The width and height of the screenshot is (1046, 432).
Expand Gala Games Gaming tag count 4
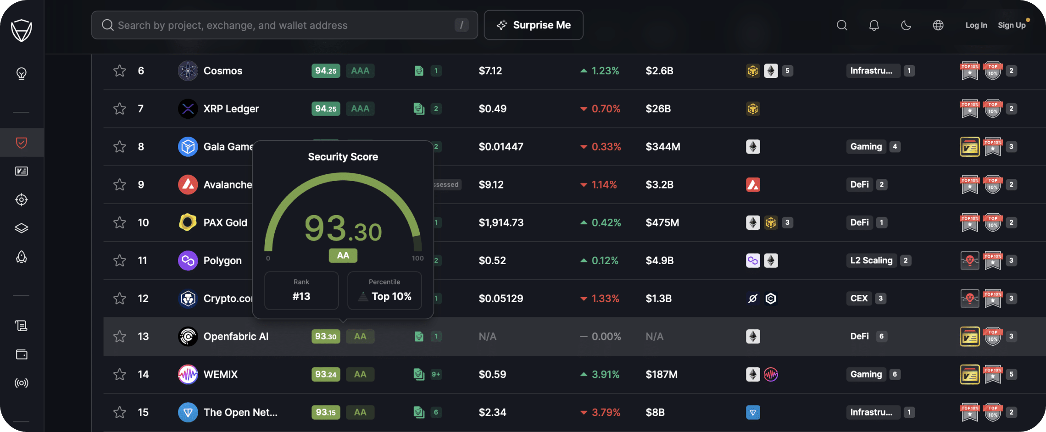tap(895, 147)
